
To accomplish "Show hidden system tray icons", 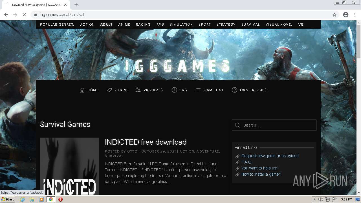I will [314, 199].
